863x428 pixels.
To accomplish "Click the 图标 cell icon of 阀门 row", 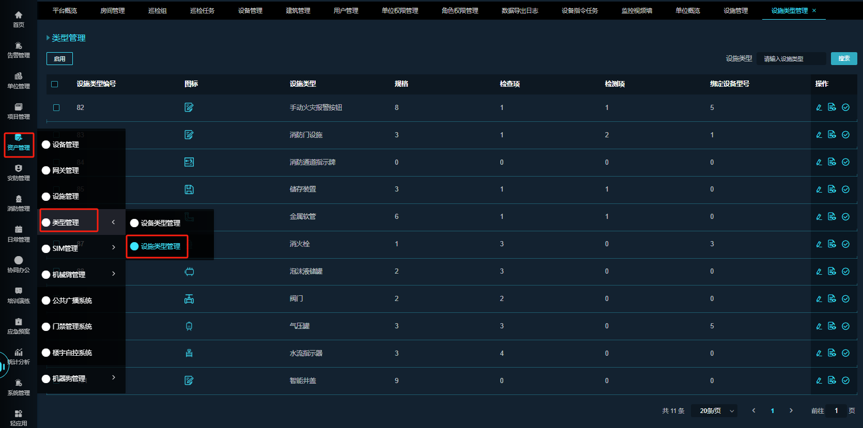I will click(x=189, y=299).
